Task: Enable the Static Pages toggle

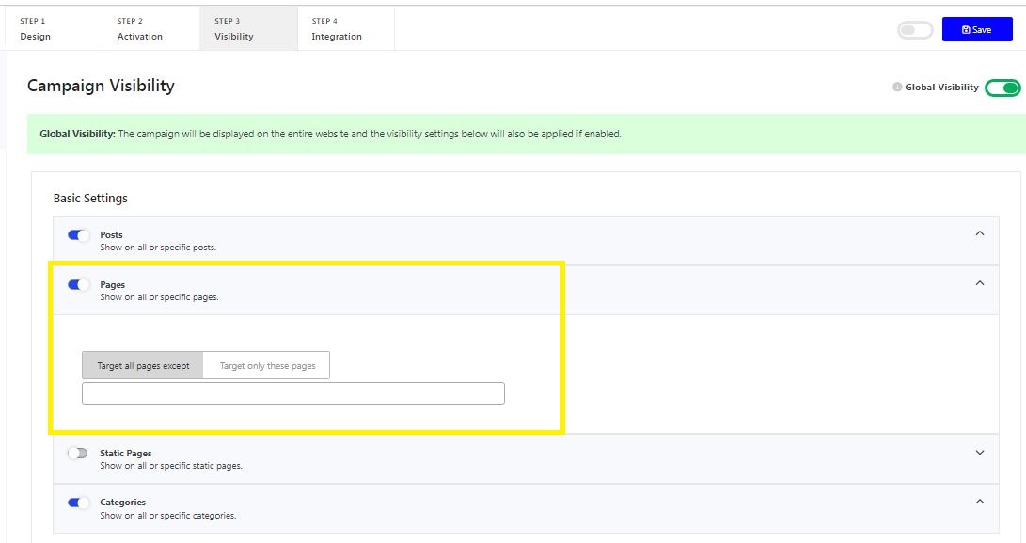Action: point(78,453)
